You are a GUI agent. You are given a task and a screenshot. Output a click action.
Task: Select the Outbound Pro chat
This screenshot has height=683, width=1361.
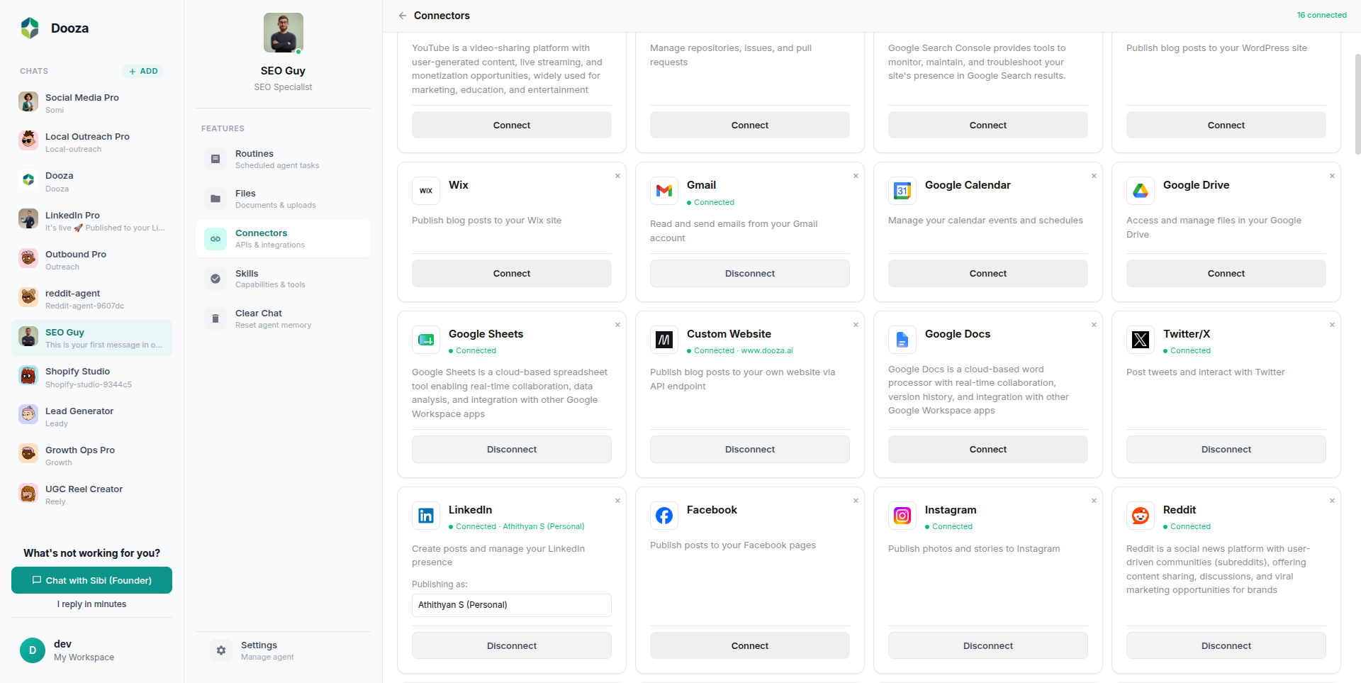coord(91,260)
